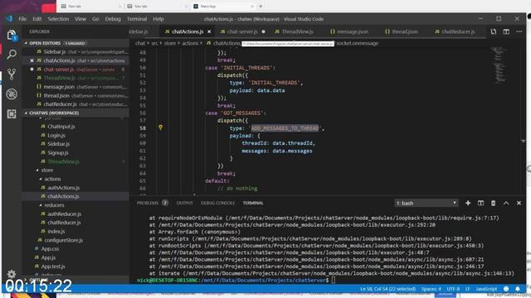Maximize the panel with up chevron
Screen dimensions: 531x298
(x=505, y=203)
